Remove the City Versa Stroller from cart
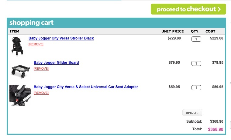 pyautogui.click(x=36, y=44)
